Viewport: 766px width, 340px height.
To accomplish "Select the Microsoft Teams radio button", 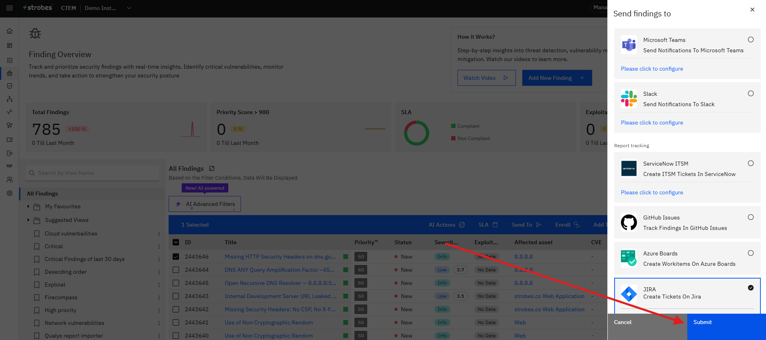I will point(751,40).
